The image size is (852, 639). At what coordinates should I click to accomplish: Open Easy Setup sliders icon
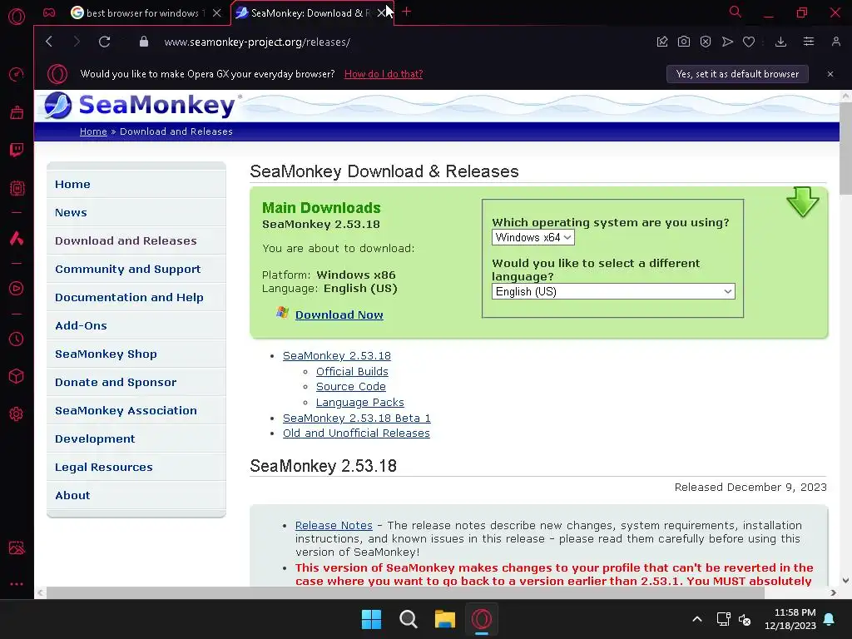[809, 42]
